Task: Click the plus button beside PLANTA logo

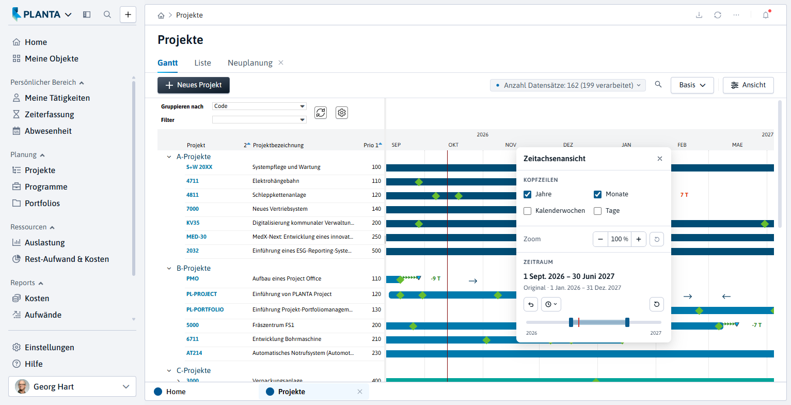Action: point(128,14)
